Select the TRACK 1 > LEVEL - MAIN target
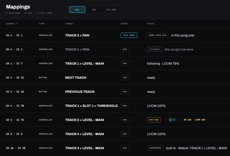 click(x=84, y=64)
